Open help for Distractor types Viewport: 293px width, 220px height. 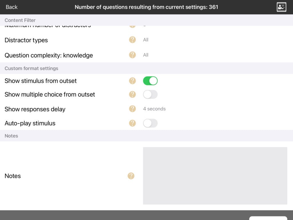132,40
